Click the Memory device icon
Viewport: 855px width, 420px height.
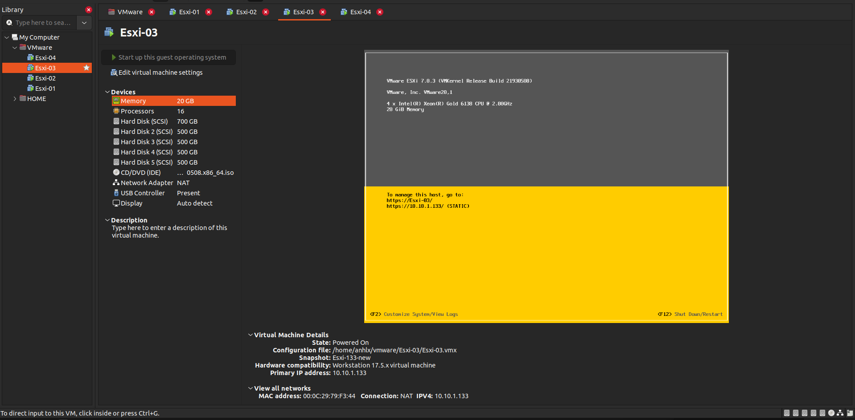[x=116, y=101]
